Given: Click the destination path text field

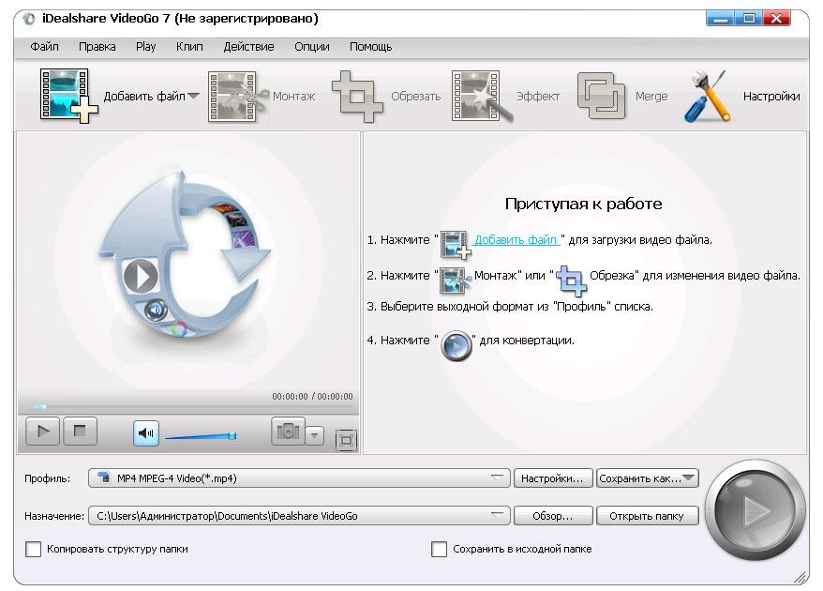Looking at the screenshot, I should tap(299, 516).
